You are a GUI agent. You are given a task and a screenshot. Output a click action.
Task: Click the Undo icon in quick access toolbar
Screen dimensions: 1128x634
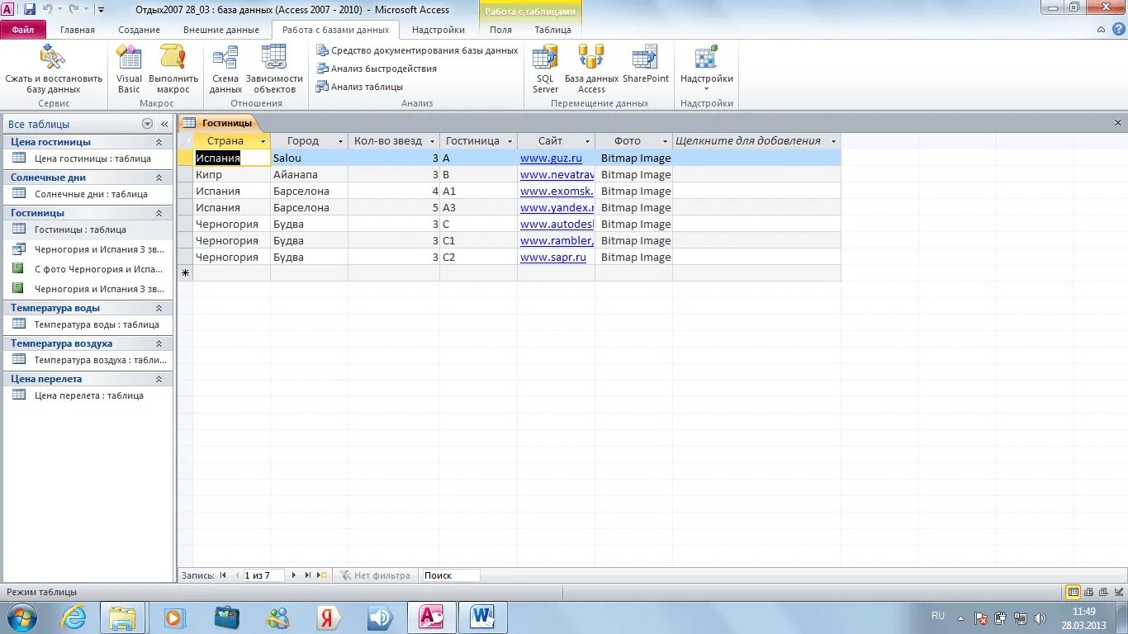[x=47, y=9]
